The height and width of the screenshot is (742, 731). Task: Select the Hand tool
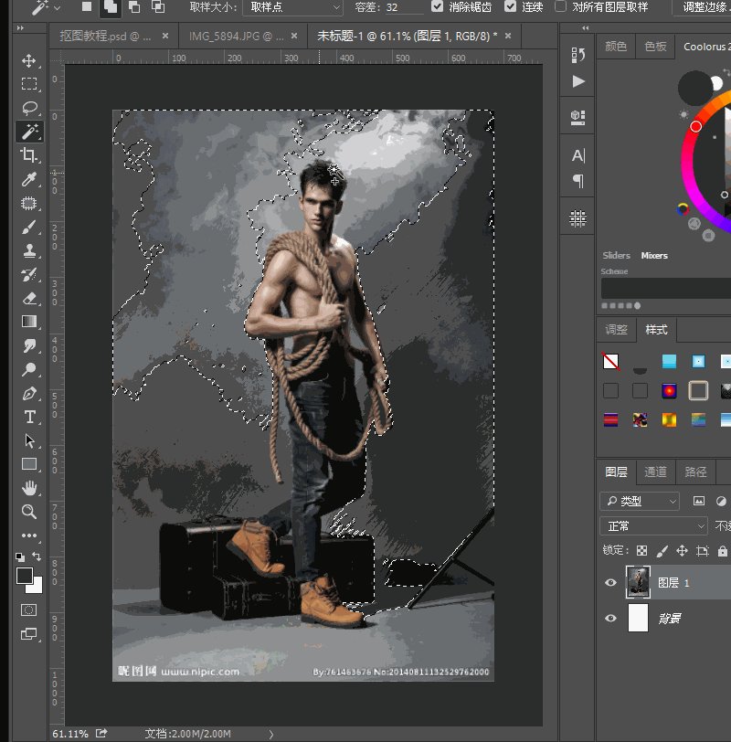coord(29,488)
